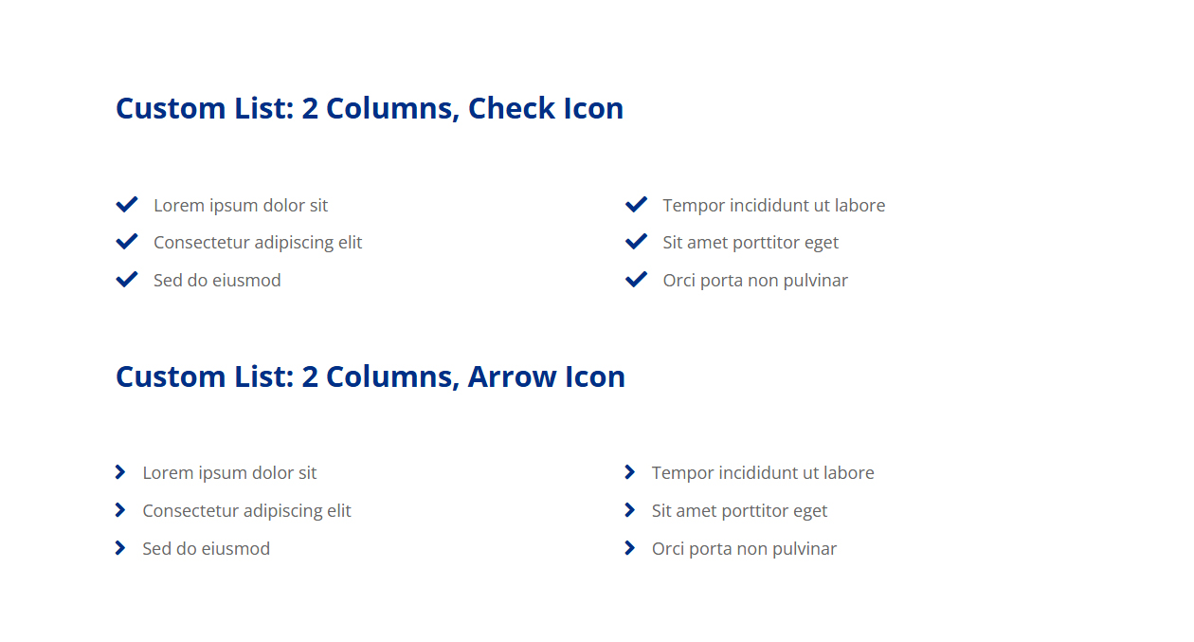Click arrow chevron beside 'Tempor incididunt ut labore' in the lower list
This screenshot has height=642, width=1194.
630,472
